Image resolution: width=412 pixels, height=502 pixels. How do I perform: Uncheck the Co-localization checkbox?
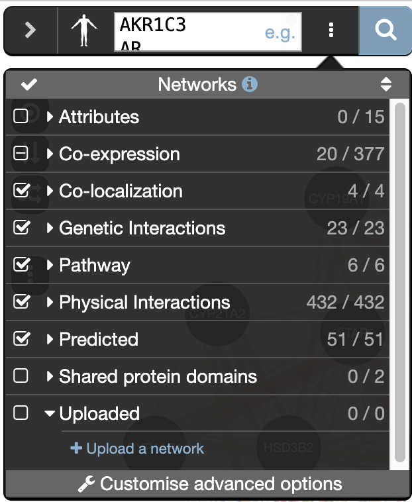click(x=21, y=191)
